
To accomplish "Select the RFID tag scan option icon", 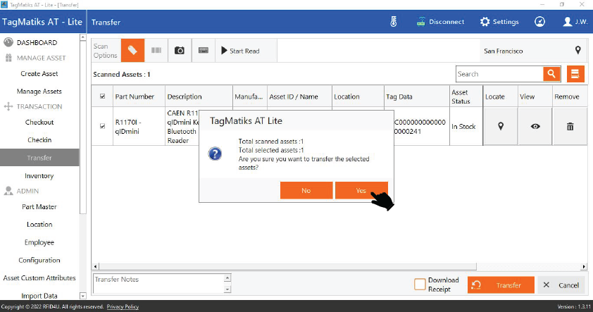I will pos(132,51).
